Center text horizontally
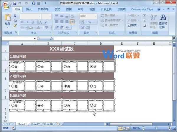 pos(62,21)
